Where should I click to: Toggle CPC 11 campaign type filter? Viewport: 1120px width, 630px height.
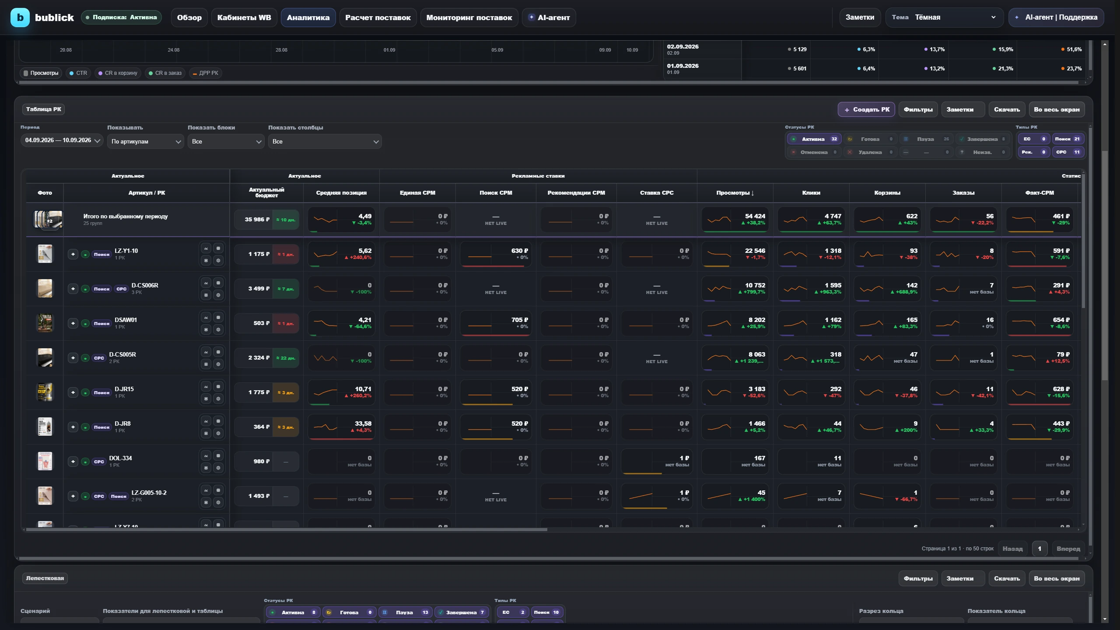(1068, 152)
